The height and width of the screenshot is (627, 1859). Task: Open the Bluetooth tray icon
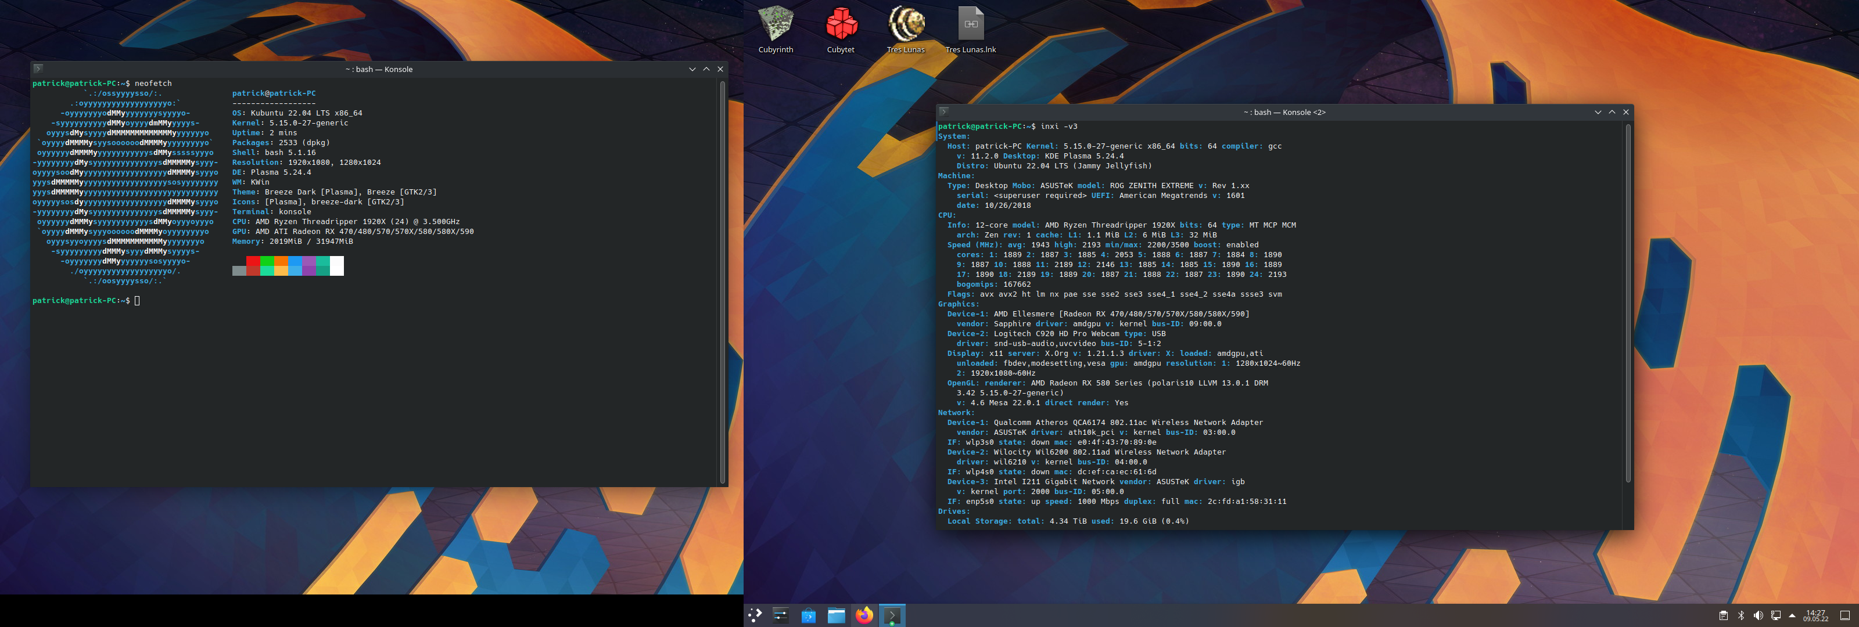pos(1740,615)
